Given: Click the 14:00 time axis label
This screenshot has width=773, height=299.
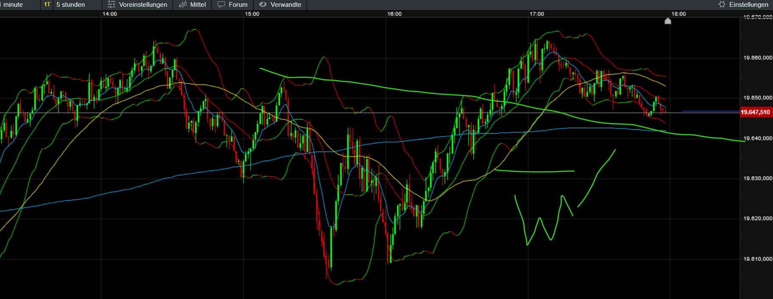Looking at the screenshot, I should [110, 14].
